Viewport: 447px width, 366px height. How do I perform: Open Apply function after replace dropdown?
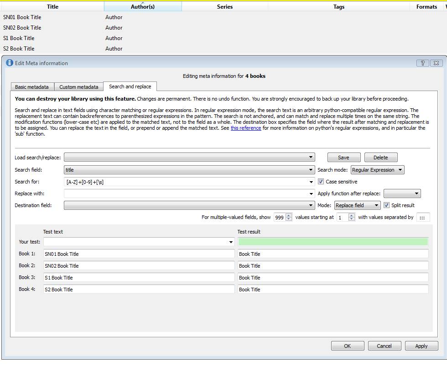(402, 193)
